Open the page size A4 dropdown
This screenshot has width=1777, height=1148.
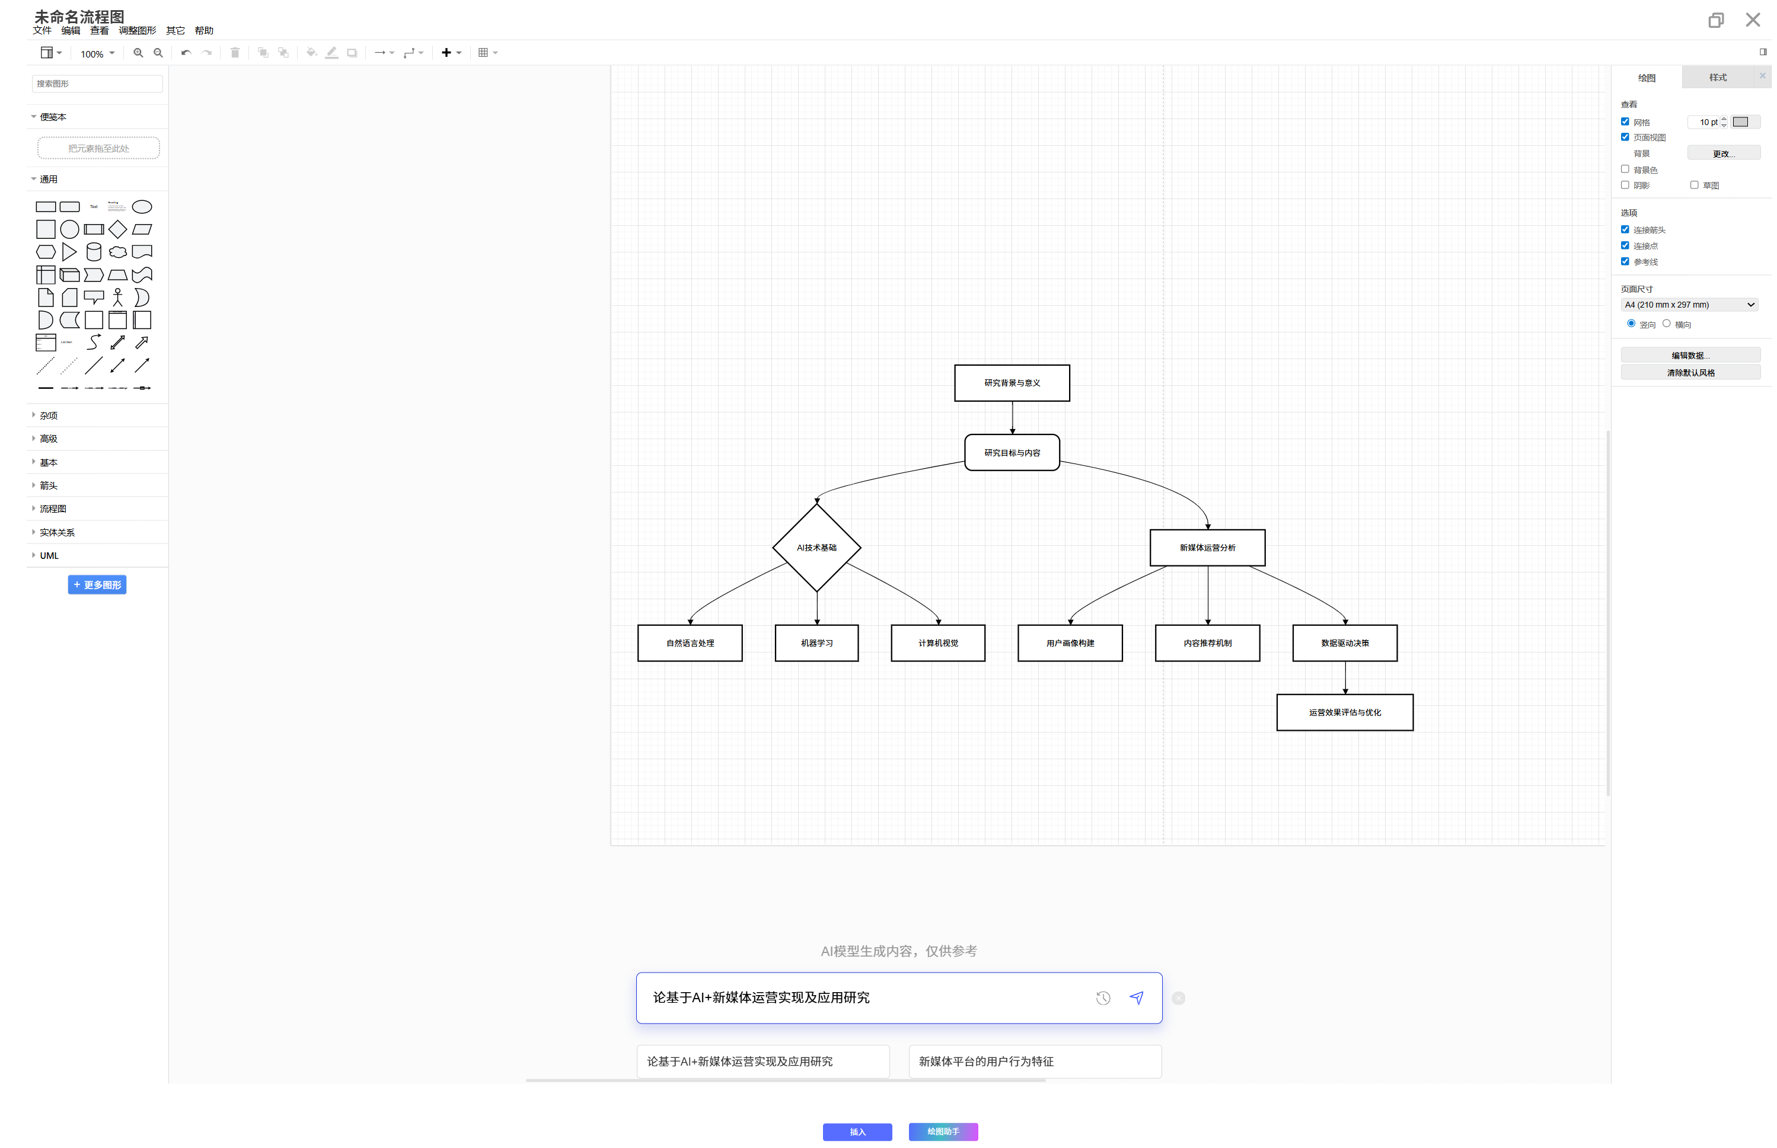click(1689, 305)
